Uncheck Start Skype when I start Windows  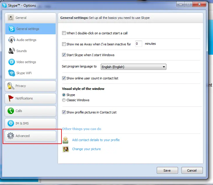(x=64, y=55)
